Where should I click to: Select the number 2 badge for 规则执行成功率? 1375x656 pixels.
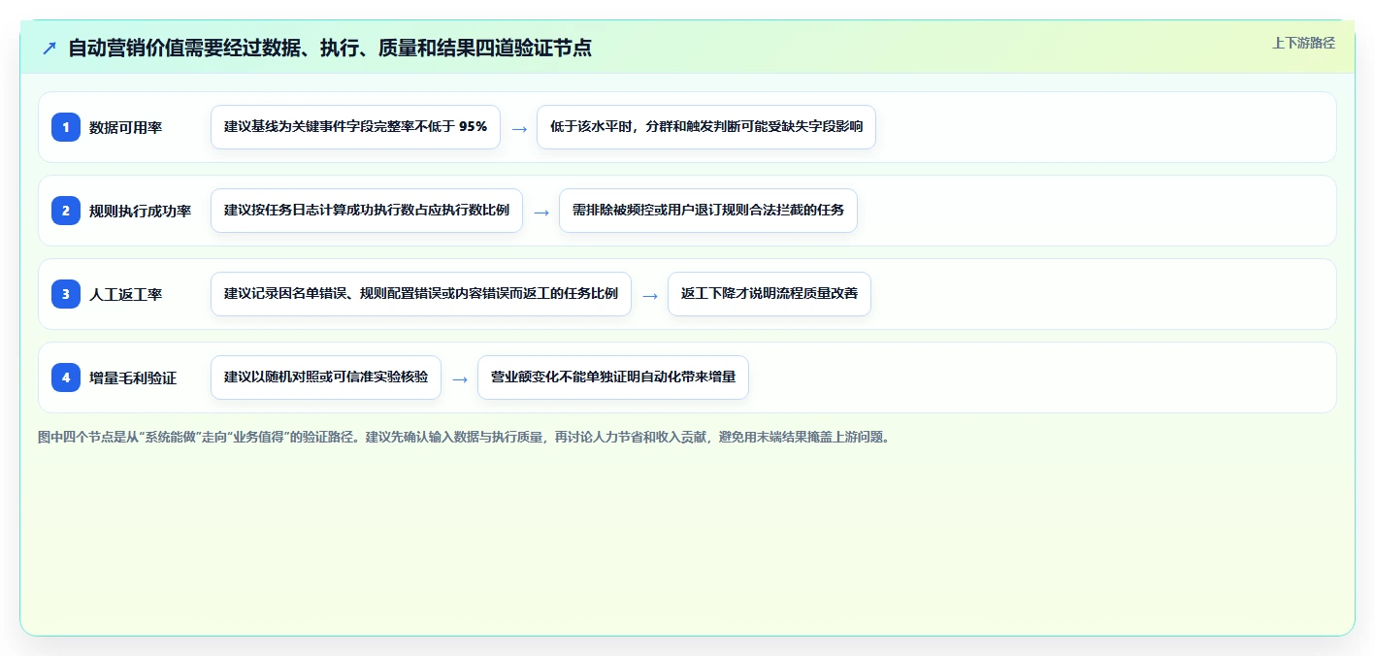click(x=66, y=211)
